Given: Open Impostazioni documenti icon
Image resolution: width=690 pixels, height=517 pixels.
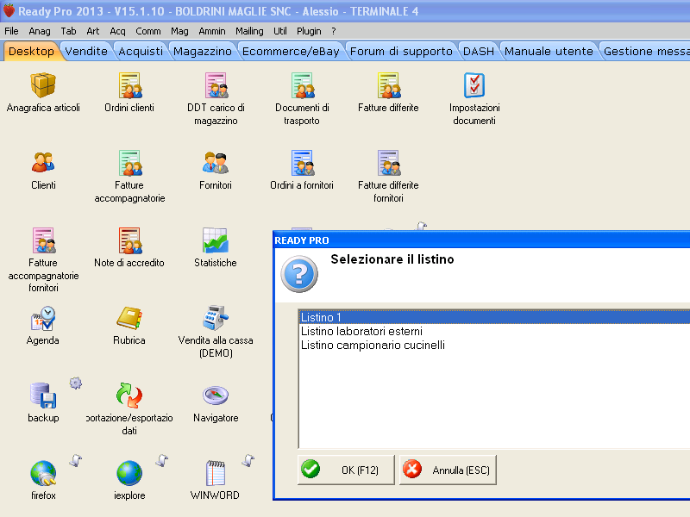Looking at the screenshot, I should pos(474,85).
